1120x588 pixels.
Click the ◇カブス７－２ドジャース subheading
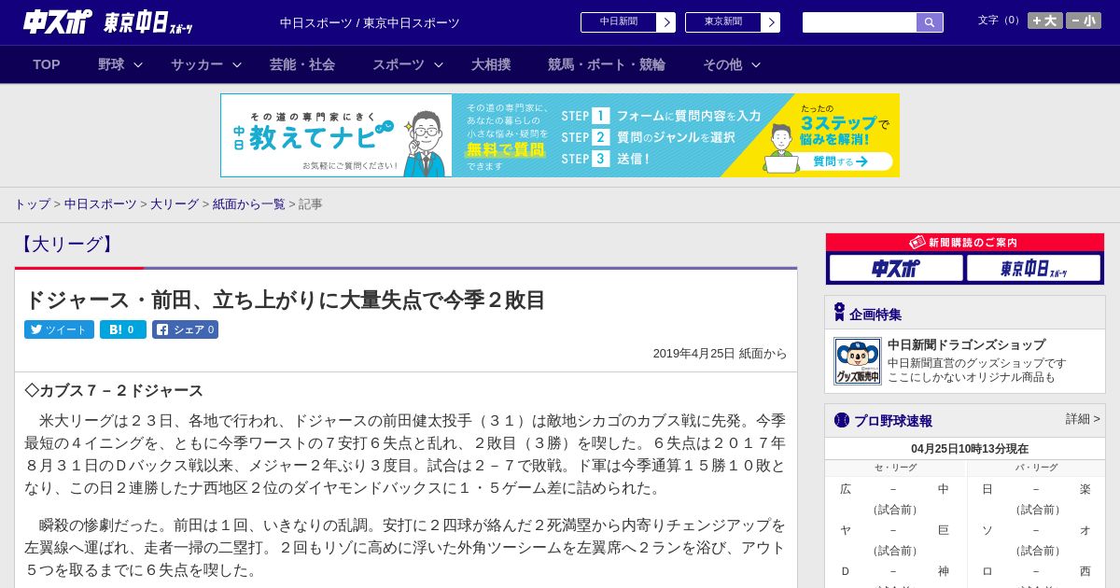[114, 391]
